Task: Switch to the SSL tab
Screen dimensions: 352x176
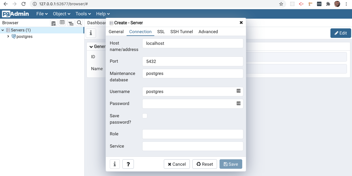Action: tap(161, 32)
